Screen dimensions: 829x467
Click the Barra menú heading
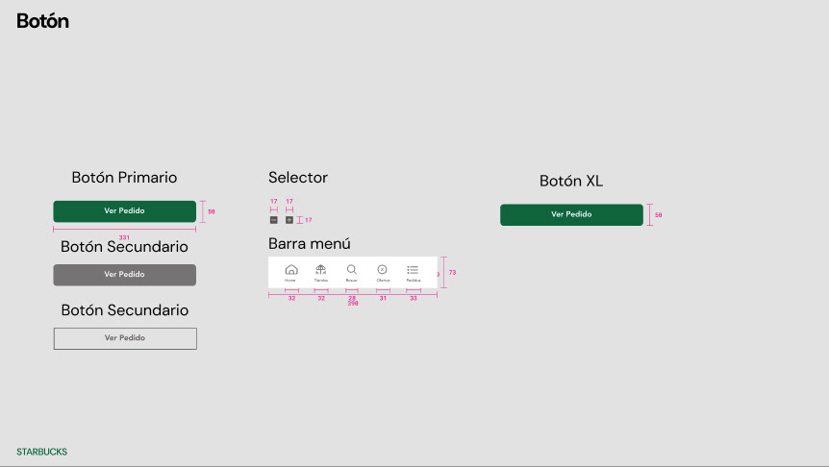[x=309, y=244]
